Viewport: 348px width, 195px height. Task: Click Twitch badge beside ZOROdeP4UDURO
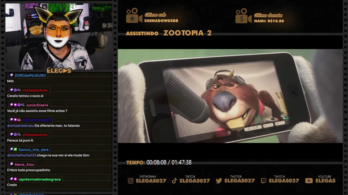tap(11, 75)
